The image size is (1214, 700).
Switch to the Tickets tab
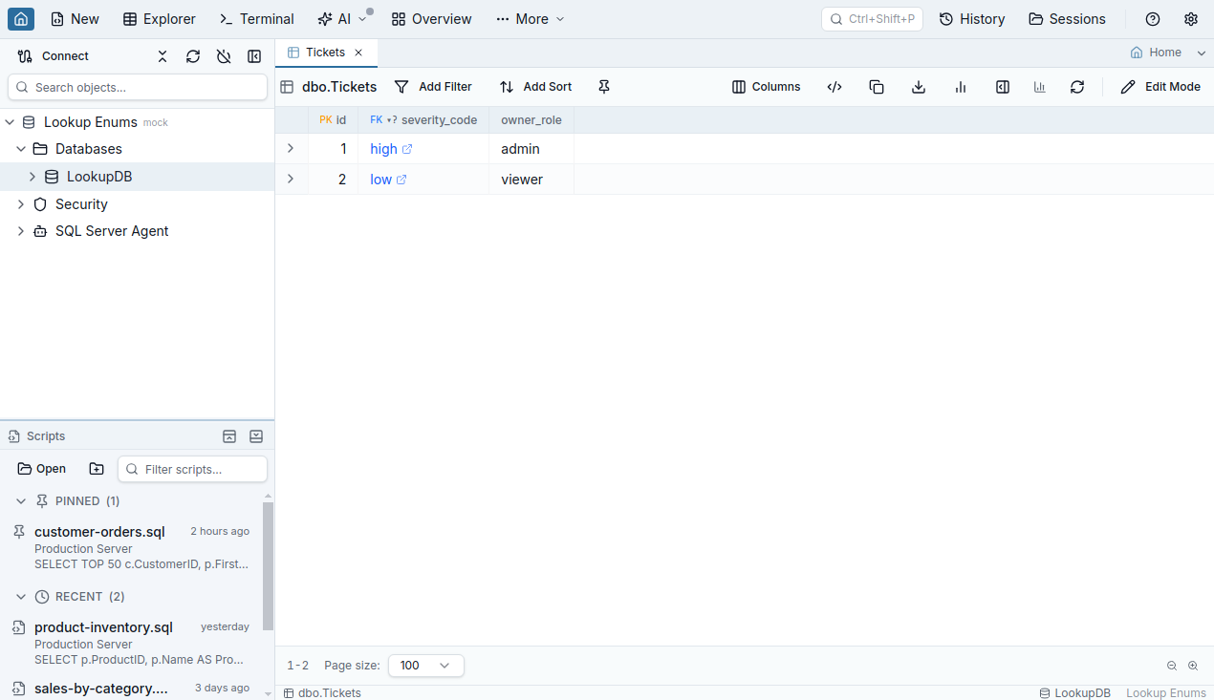(325, 53)
